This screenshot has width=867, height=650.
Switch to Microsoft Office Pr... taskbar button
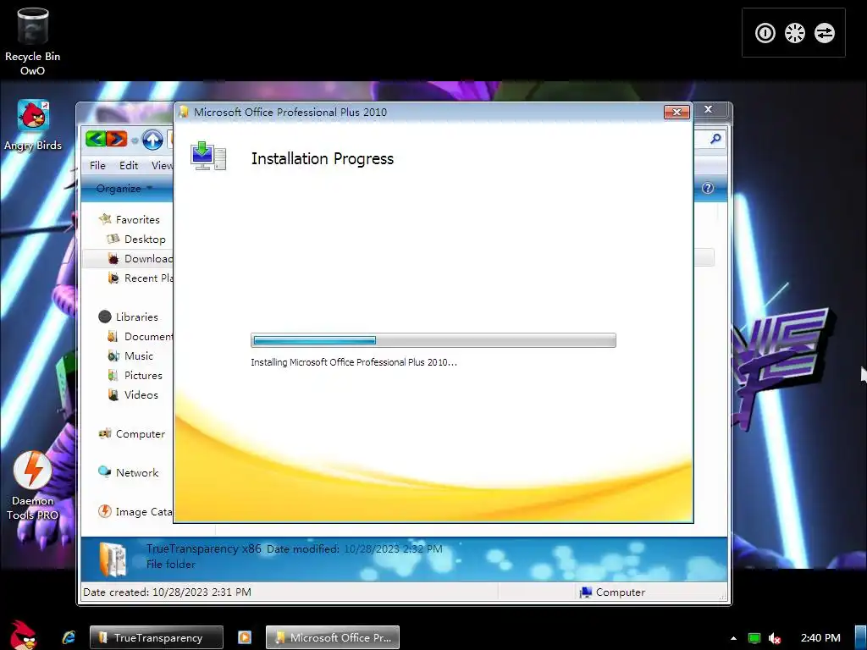[333, 637]
